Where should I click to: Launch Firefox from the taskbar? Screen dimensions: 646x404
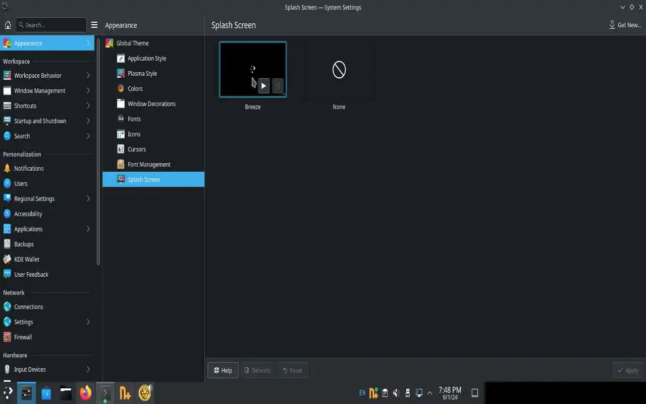(x=85, y=392)
